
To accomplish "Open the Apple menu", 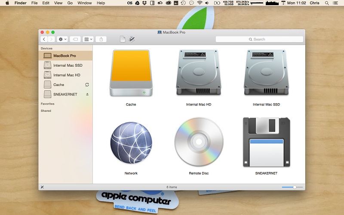I will [x=7, y=3].
